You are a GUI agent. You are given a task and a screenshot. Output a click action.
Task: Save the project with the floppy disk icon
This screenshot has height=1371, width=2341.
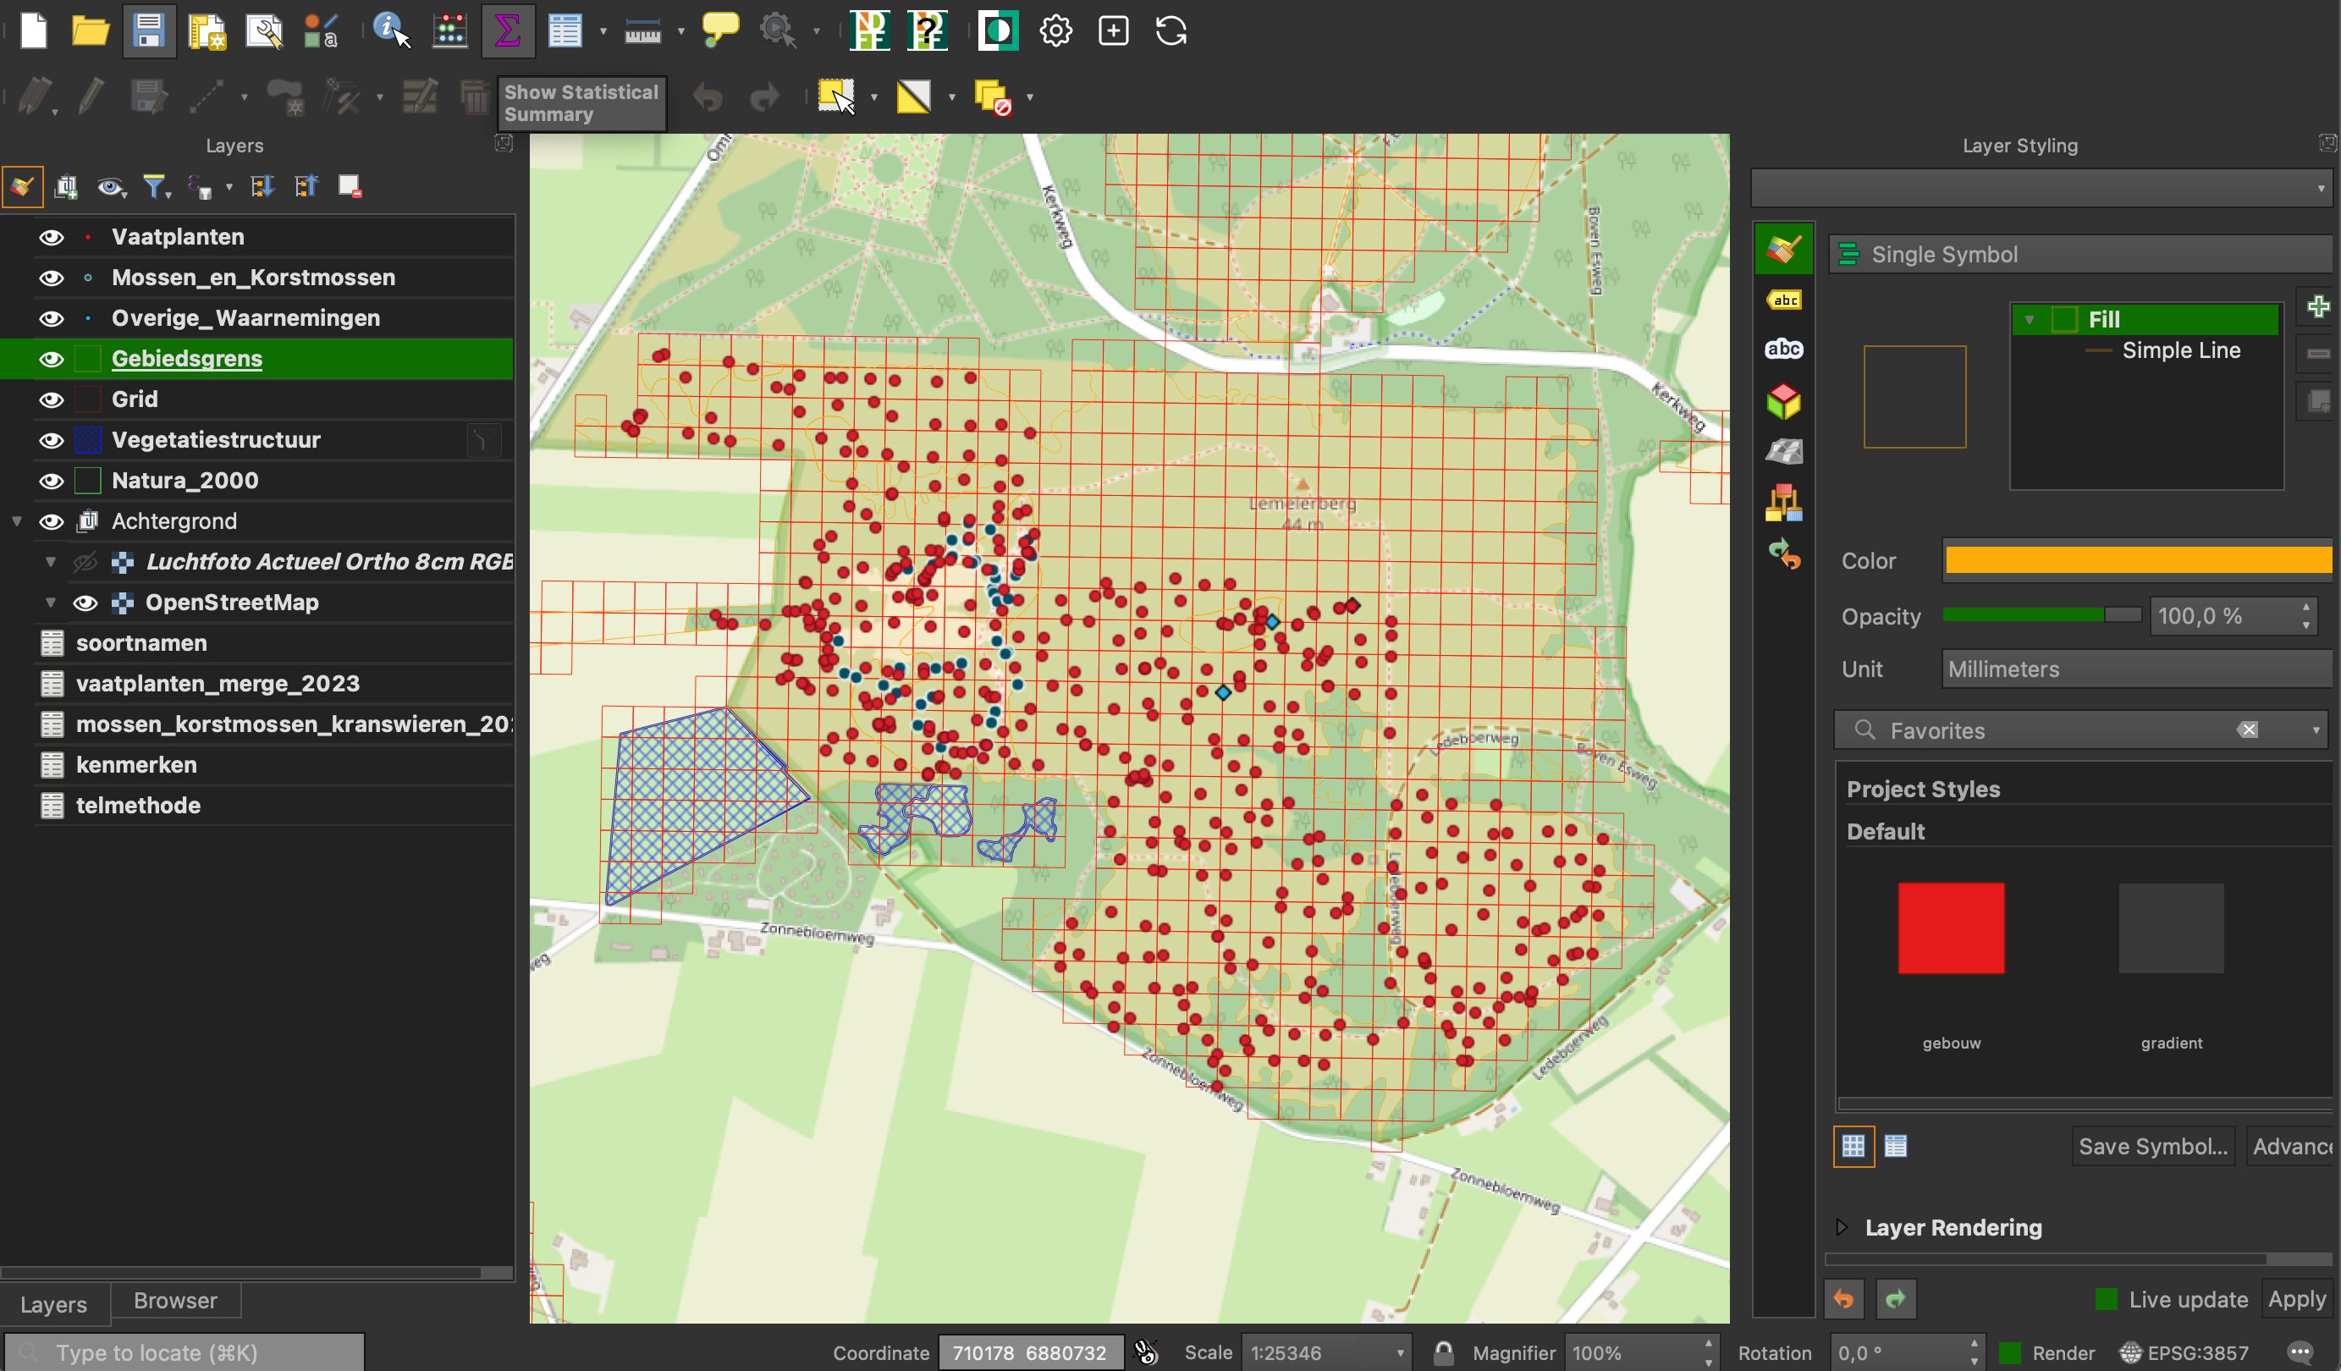tap(149, 30)
